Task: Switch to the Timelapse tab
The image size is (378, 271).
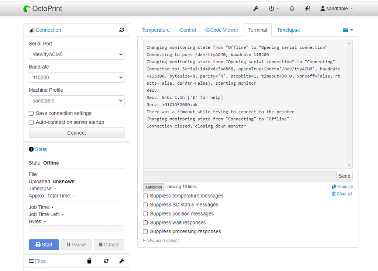Action: (x=288, y=30)
